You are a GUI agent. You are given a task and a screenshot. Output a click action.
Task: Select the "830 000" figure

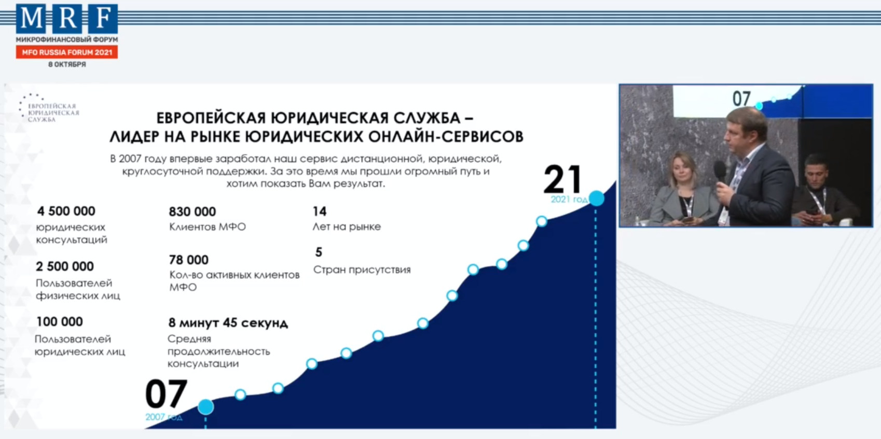click(192, 211)
